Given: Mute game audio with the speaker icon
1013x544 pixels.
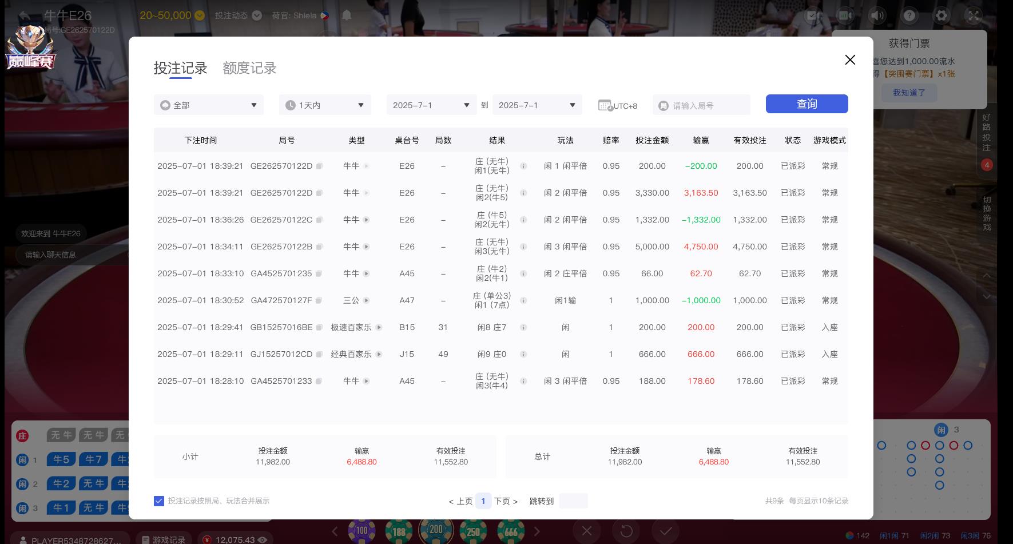Looking at the screenshot, I should coord(877,15).
